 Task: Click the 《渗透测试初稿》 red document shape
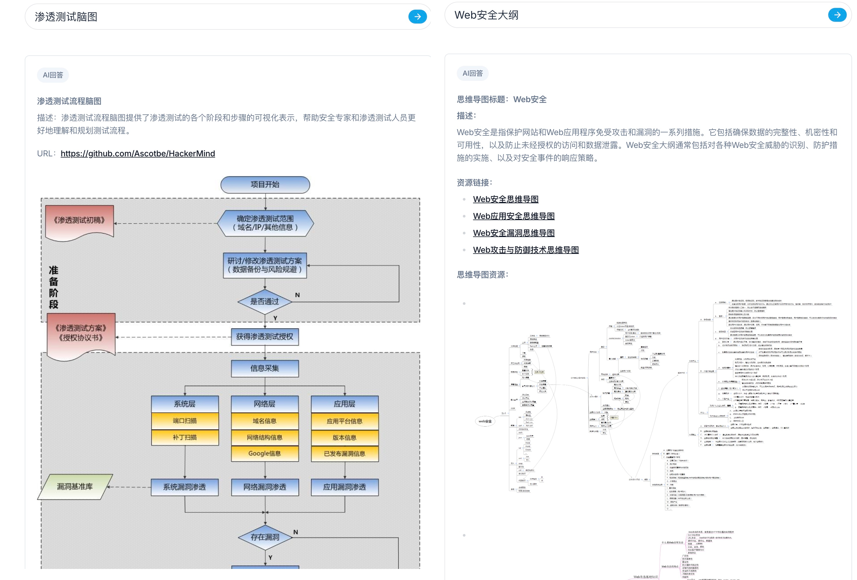click(79, 221)
